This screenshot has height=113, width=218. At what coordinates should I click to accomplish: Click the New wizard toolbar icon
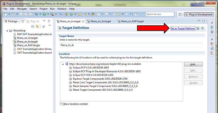(5, 14)
